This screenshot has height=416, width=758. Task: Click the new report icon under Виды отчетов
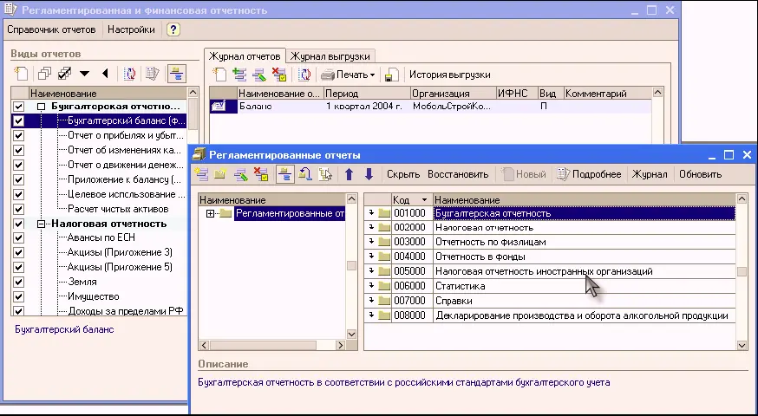pyautogui.click(x=22, y=74)
